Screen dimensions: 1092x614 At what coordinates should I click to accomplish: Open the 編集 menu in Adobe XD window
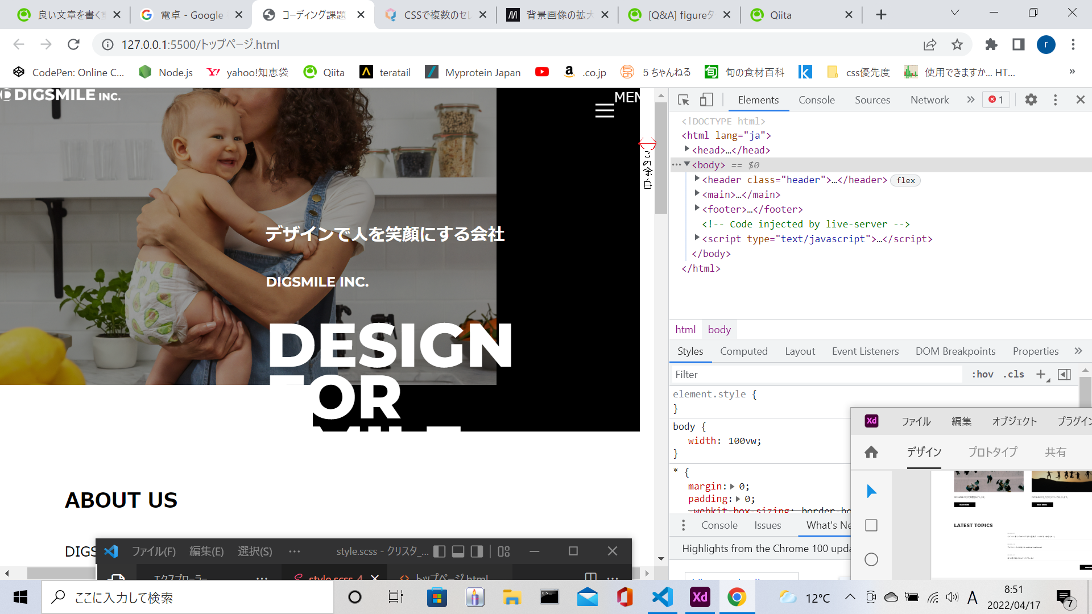[x=961, y=421]
